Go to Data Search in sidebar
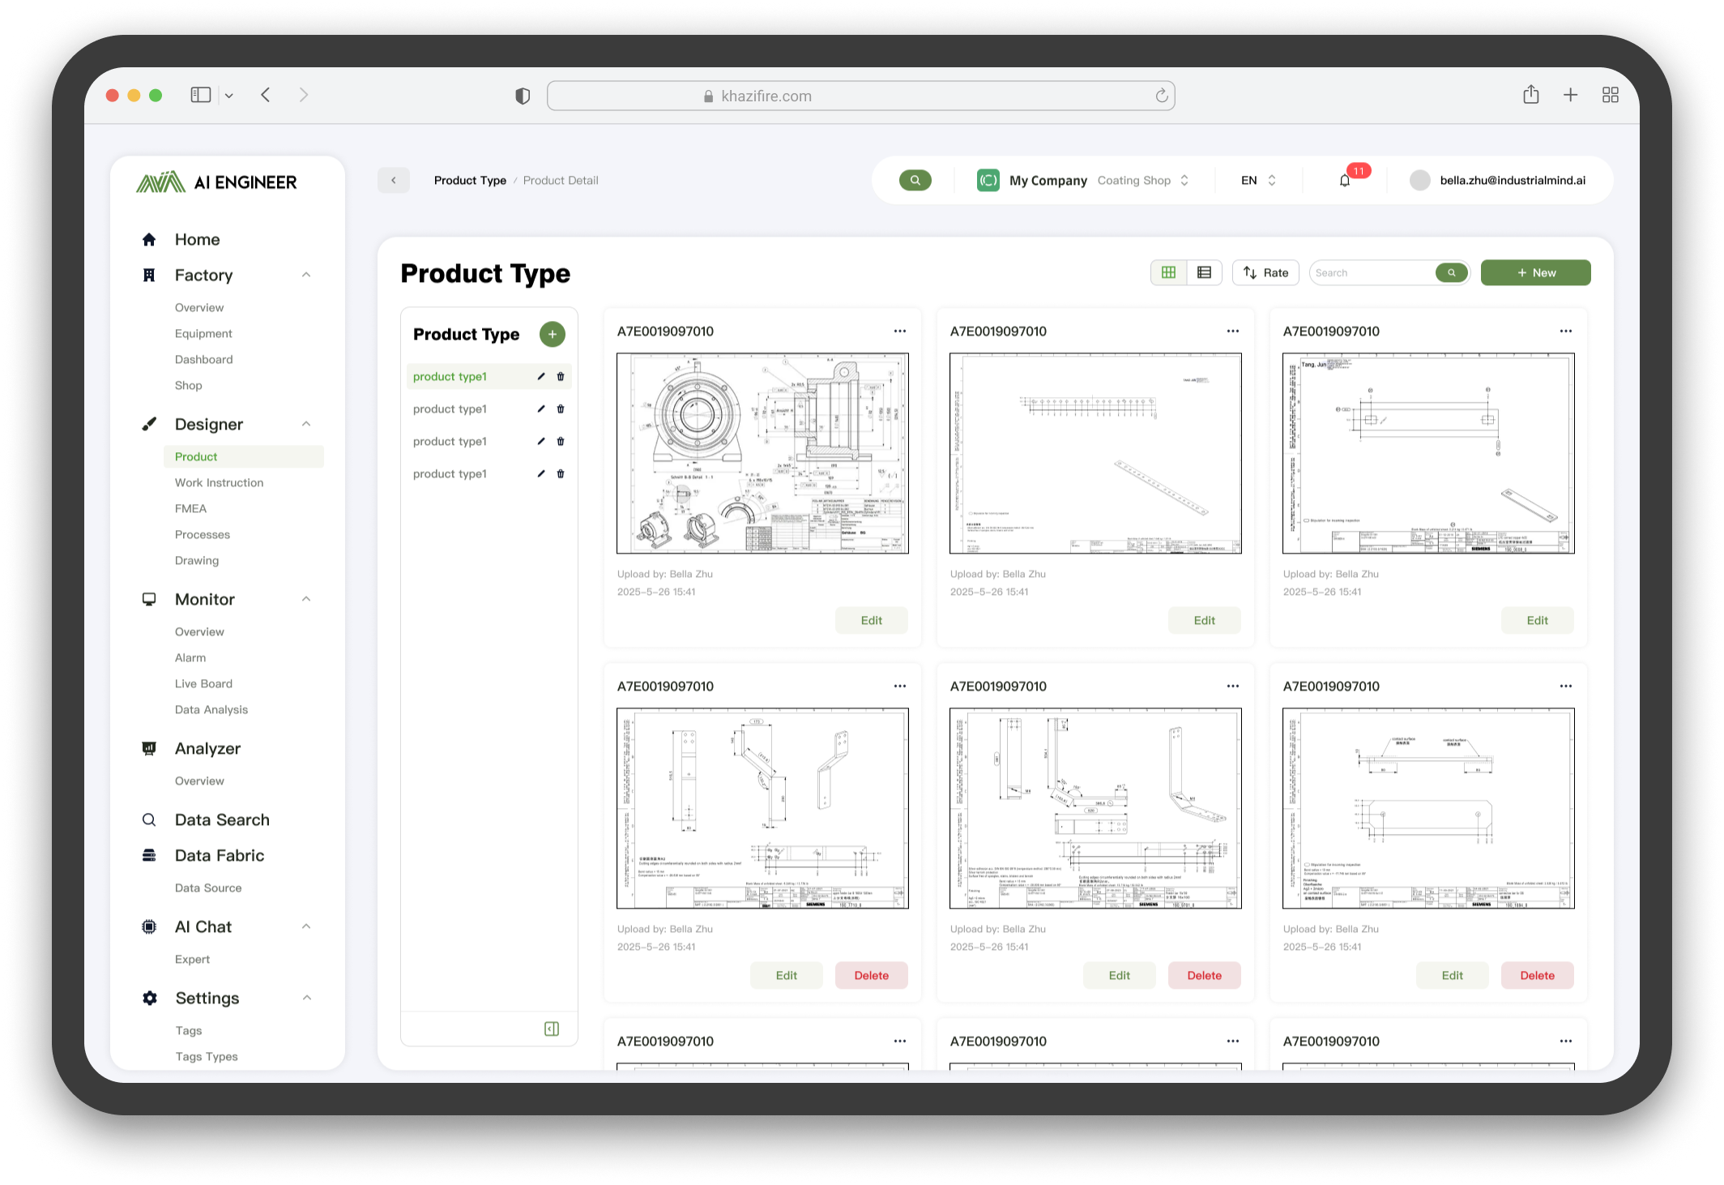Viewport: 1724px width, 1185px height. click(222, 819)
